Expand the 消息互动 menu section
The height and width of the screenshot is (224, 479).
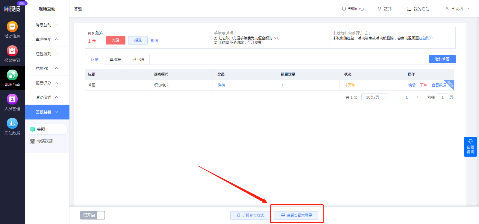click(x=47, y=25)
